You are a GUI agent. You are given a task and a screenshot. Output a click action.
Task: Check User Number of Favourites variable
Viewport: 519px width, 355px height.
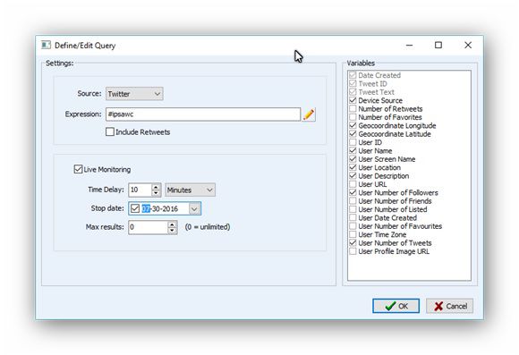click(x=353, y=226)
